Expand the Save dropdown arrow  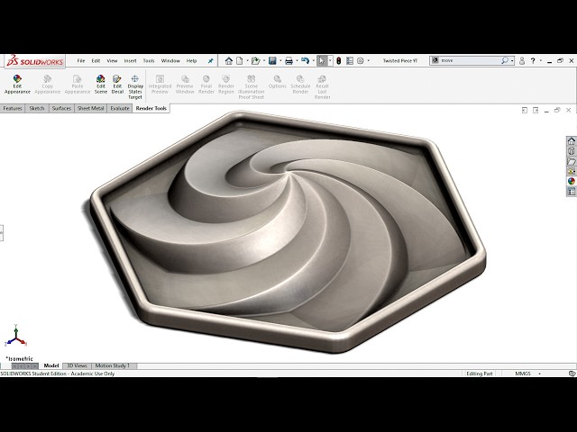(x=280, y=60)
